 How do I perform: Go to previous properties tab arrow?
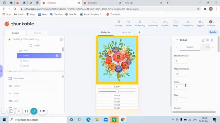pos(177,47)
